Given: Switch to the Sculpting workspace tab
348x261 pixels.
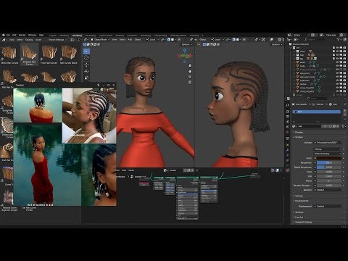Looking at the screenshot, I should [78, 36].
